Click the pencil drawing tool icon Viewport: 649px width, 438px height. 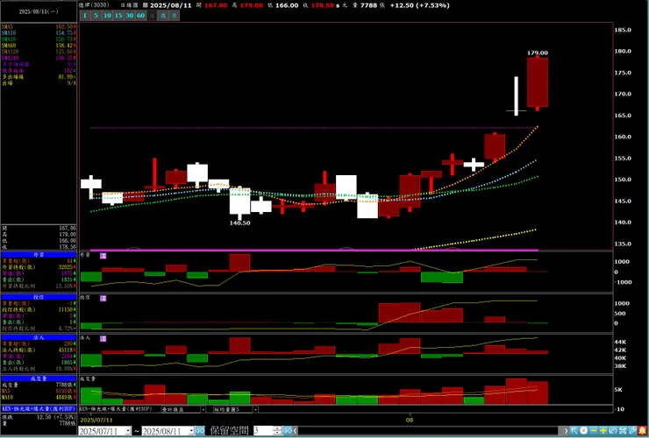click(x=633, y=431)
